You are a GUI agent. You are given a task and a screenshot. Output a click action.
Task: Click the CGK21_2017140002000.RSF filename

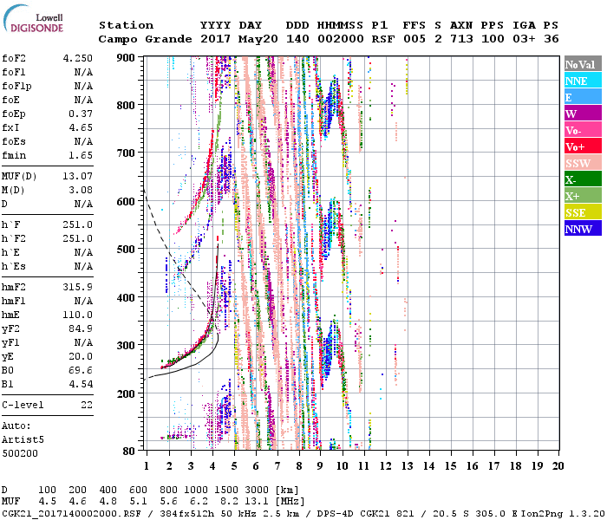click(x=71, y=514)
